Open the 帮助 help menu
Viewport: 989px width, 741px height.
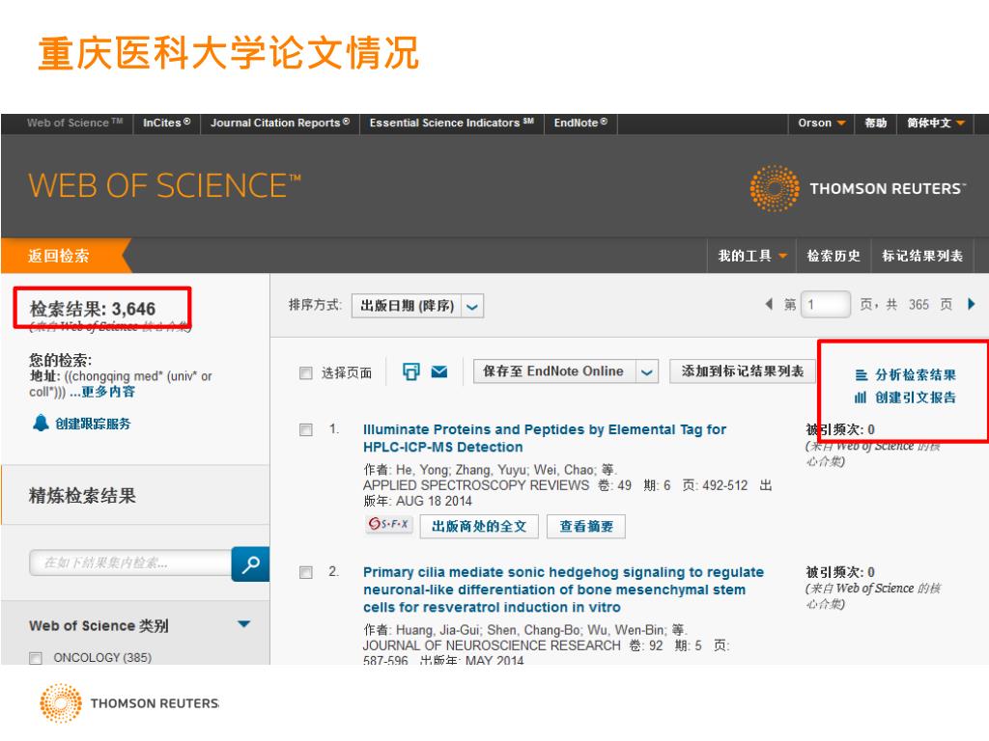click(875, 123)
